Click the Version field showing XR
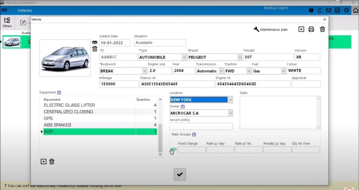This screenshot has height=190, width=359. click(307, 57)
